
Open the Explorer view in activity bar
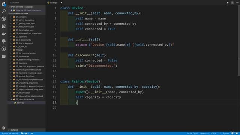4,4
